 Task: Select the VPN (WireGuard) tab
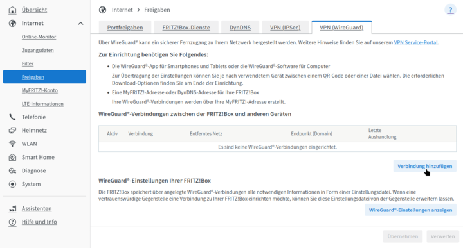point(341,28)
